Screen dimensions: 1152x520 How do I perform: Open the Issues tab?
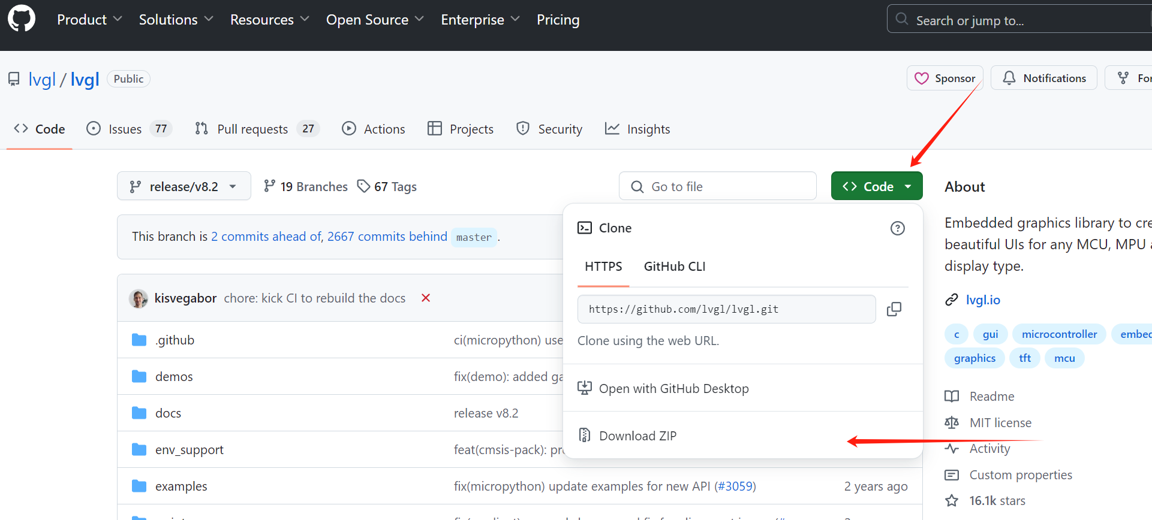click(129, 129)
